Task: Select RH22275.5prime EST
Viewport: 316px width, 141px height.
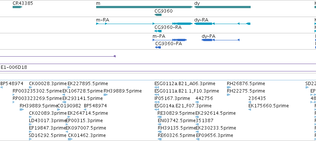Action: 246,91
